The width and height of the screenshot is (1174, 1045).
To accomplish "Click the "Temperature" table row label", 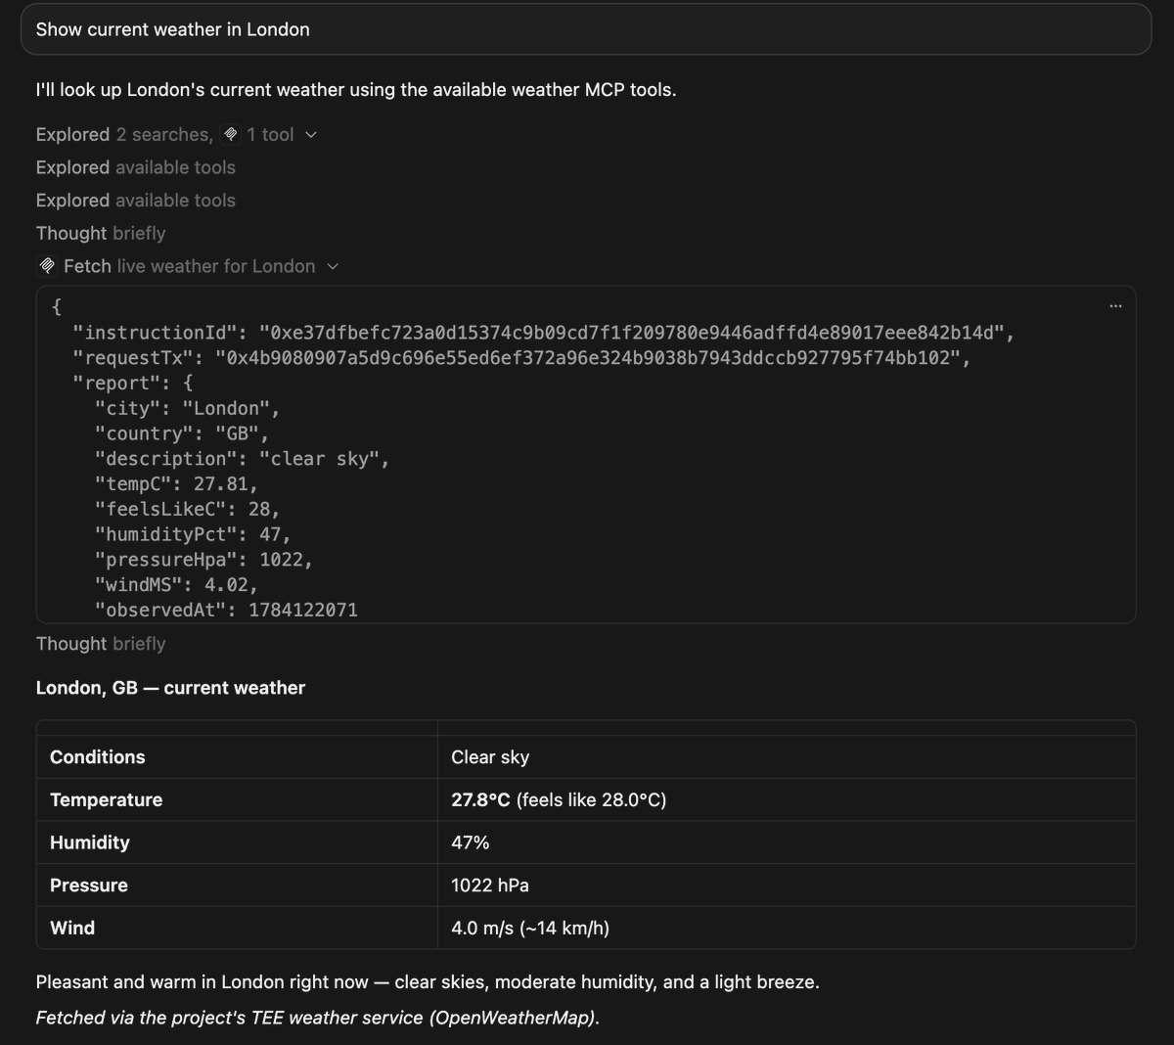I will pyautogui.click(x=107, y=800).
